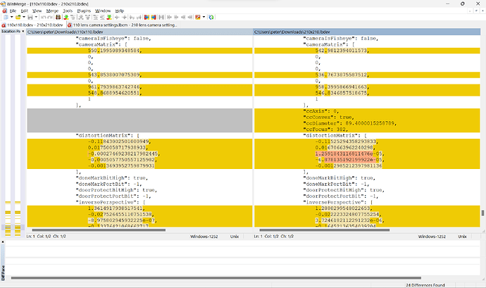Click the First Difference toolbar icon
This screenshot has height=288, width=486.
(95, 17)
